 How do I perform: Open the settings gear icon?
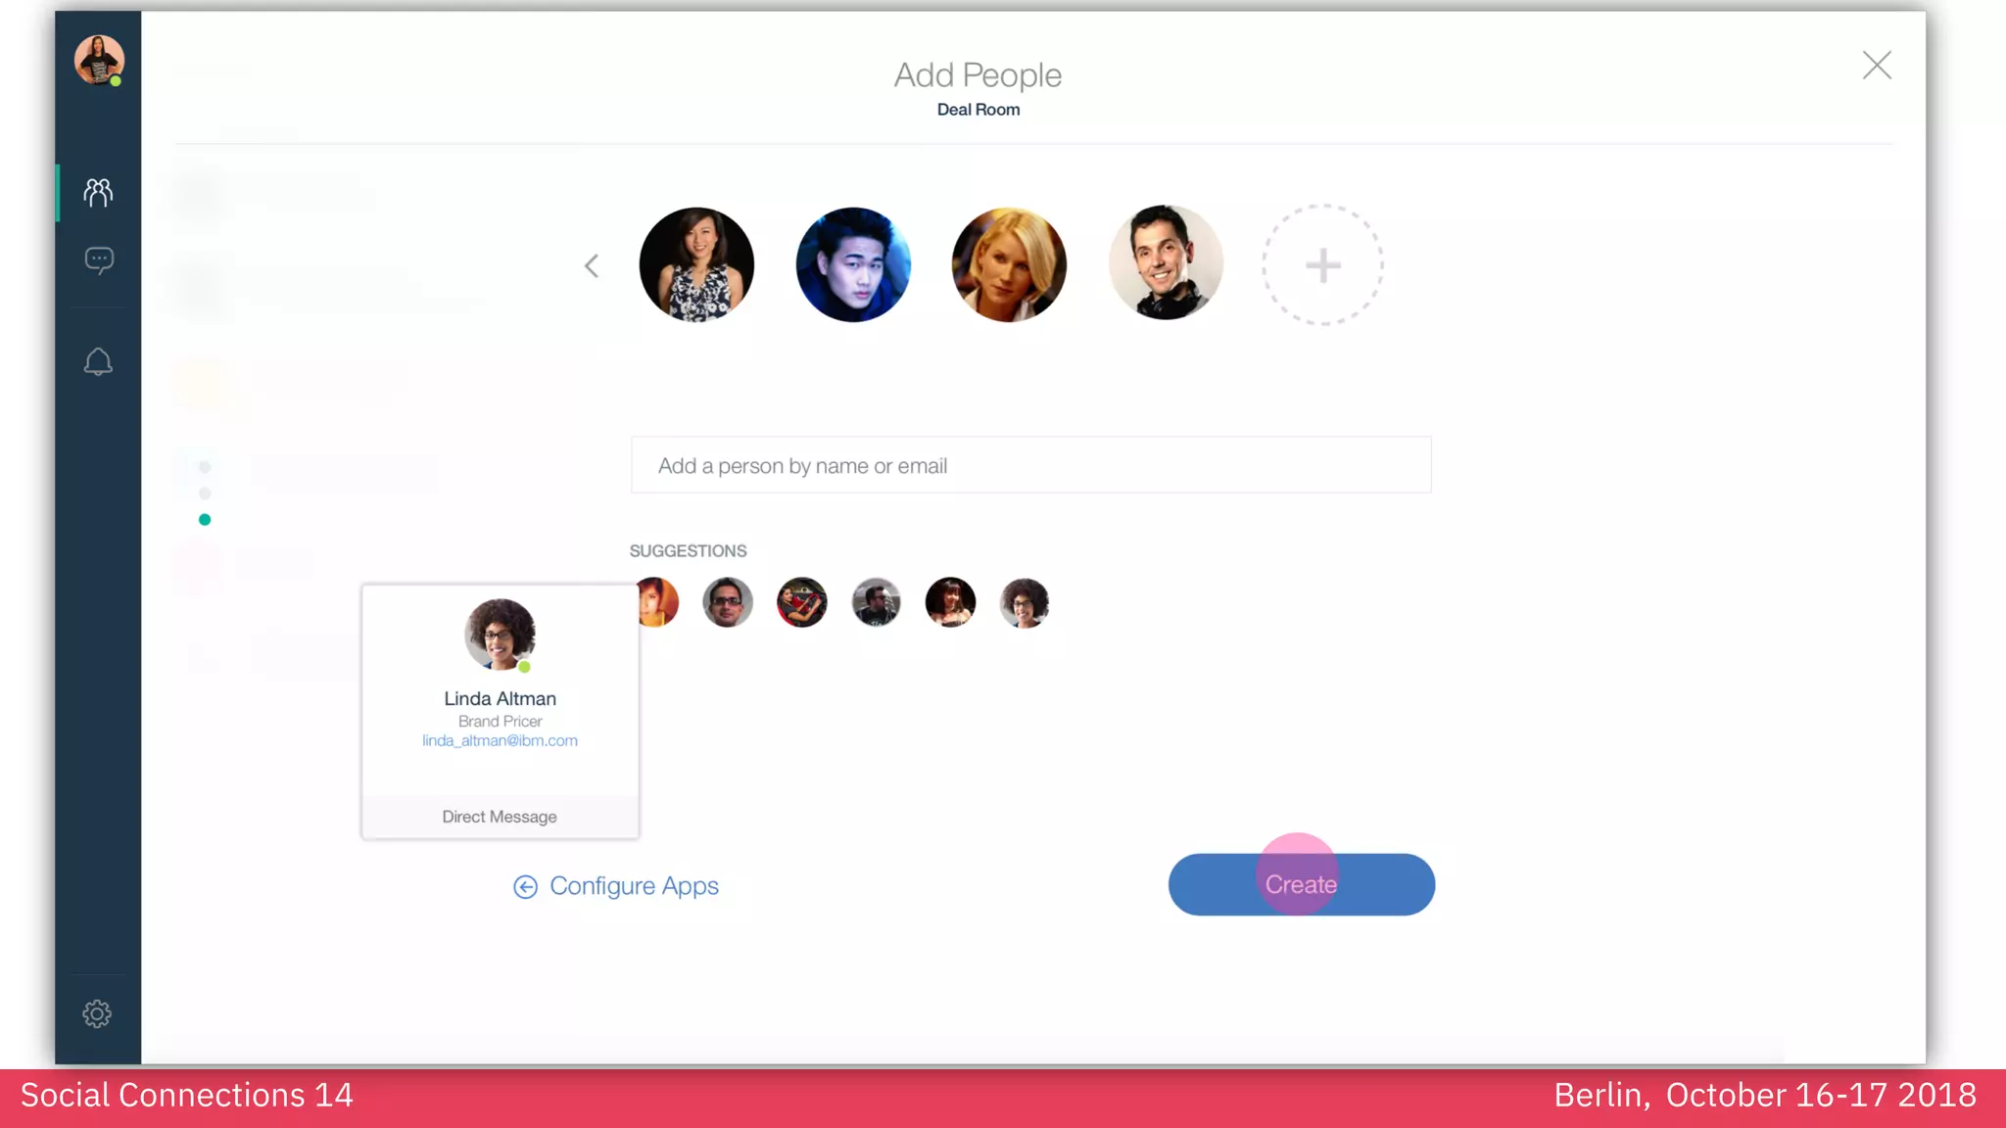[x=97, y=1013]
